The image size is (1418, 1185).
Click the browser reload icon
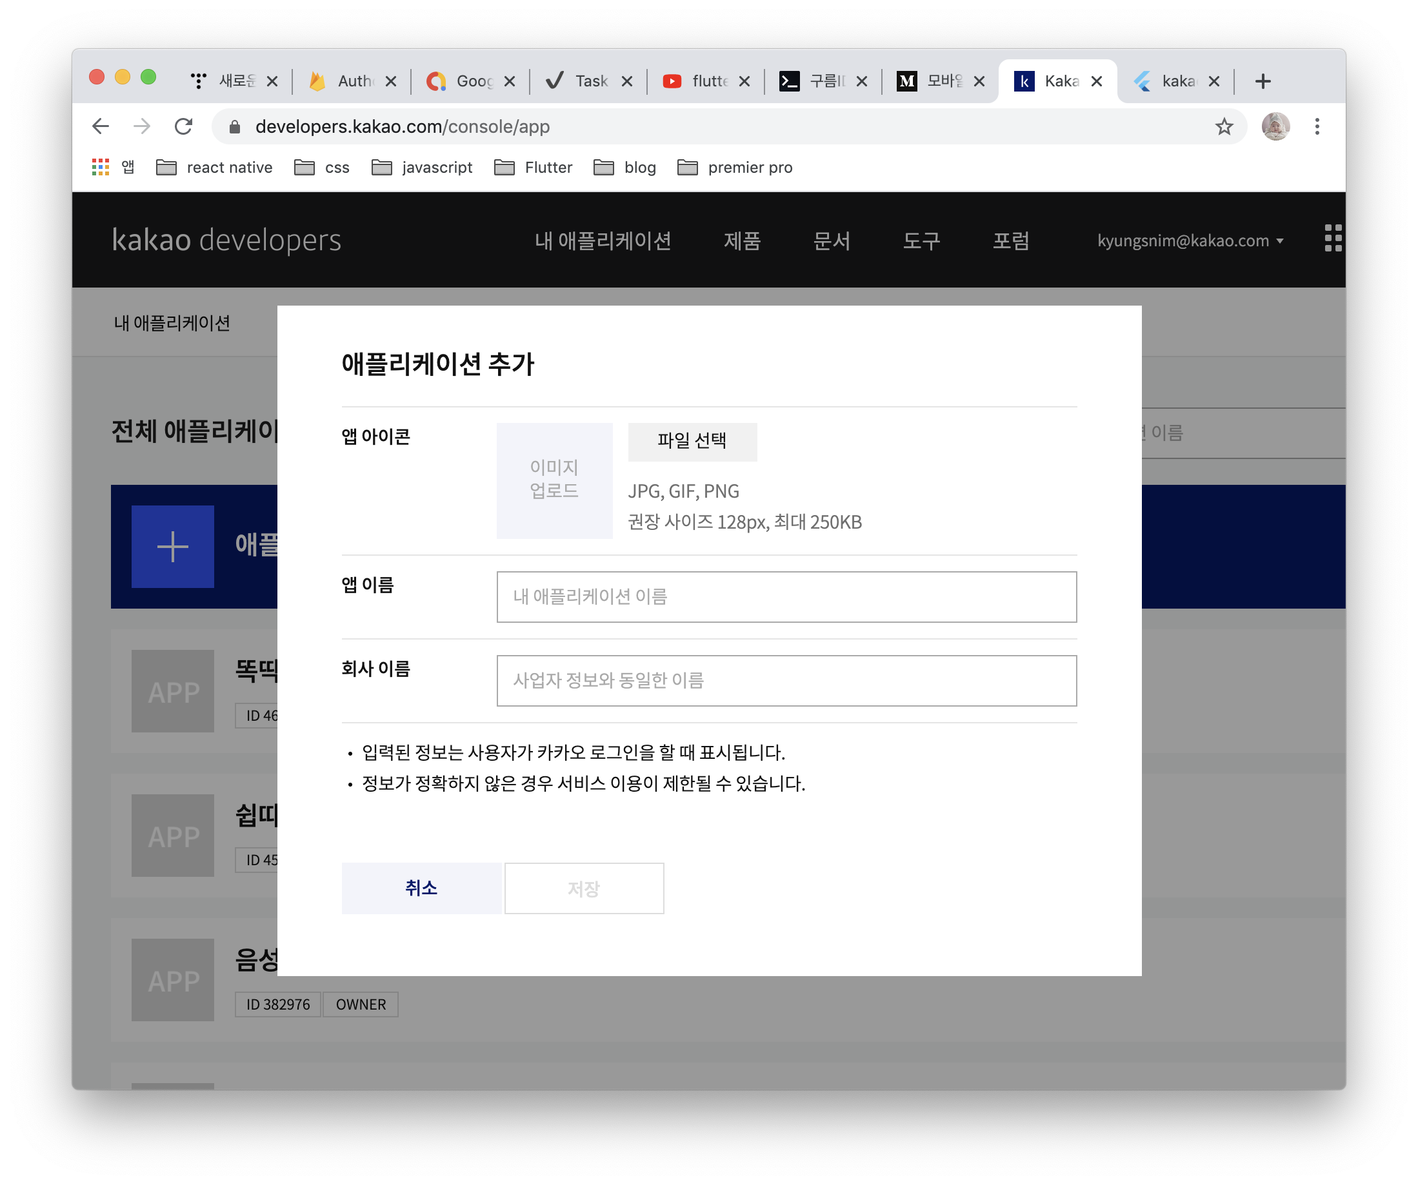(x=184, y=126)
